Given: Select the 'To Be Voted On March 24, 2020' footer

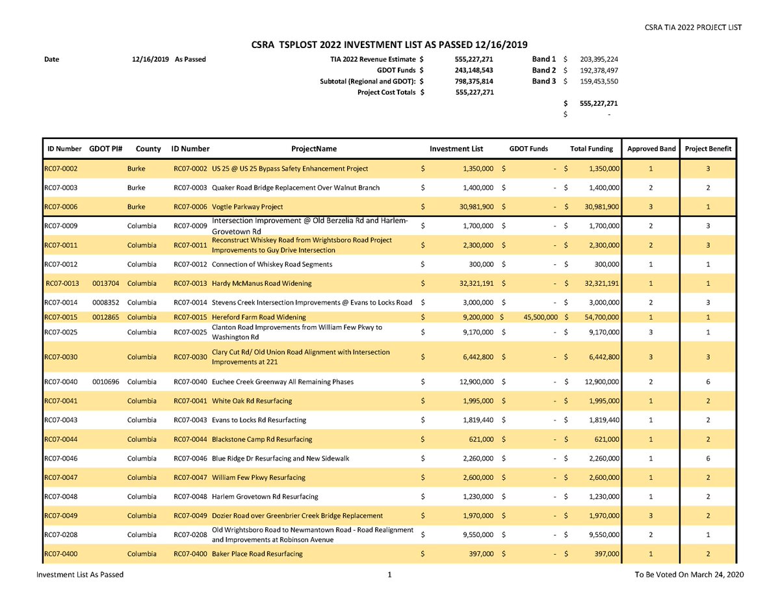Looking at the screenshot, I should pos(689,575).
